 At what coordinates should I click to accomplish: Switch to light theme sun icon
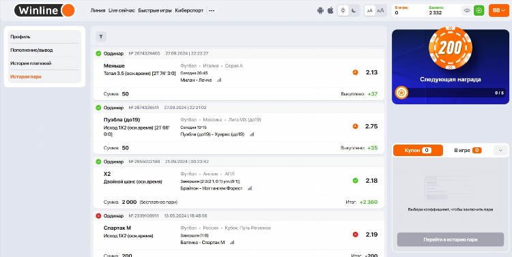click(x=343, y=10)
